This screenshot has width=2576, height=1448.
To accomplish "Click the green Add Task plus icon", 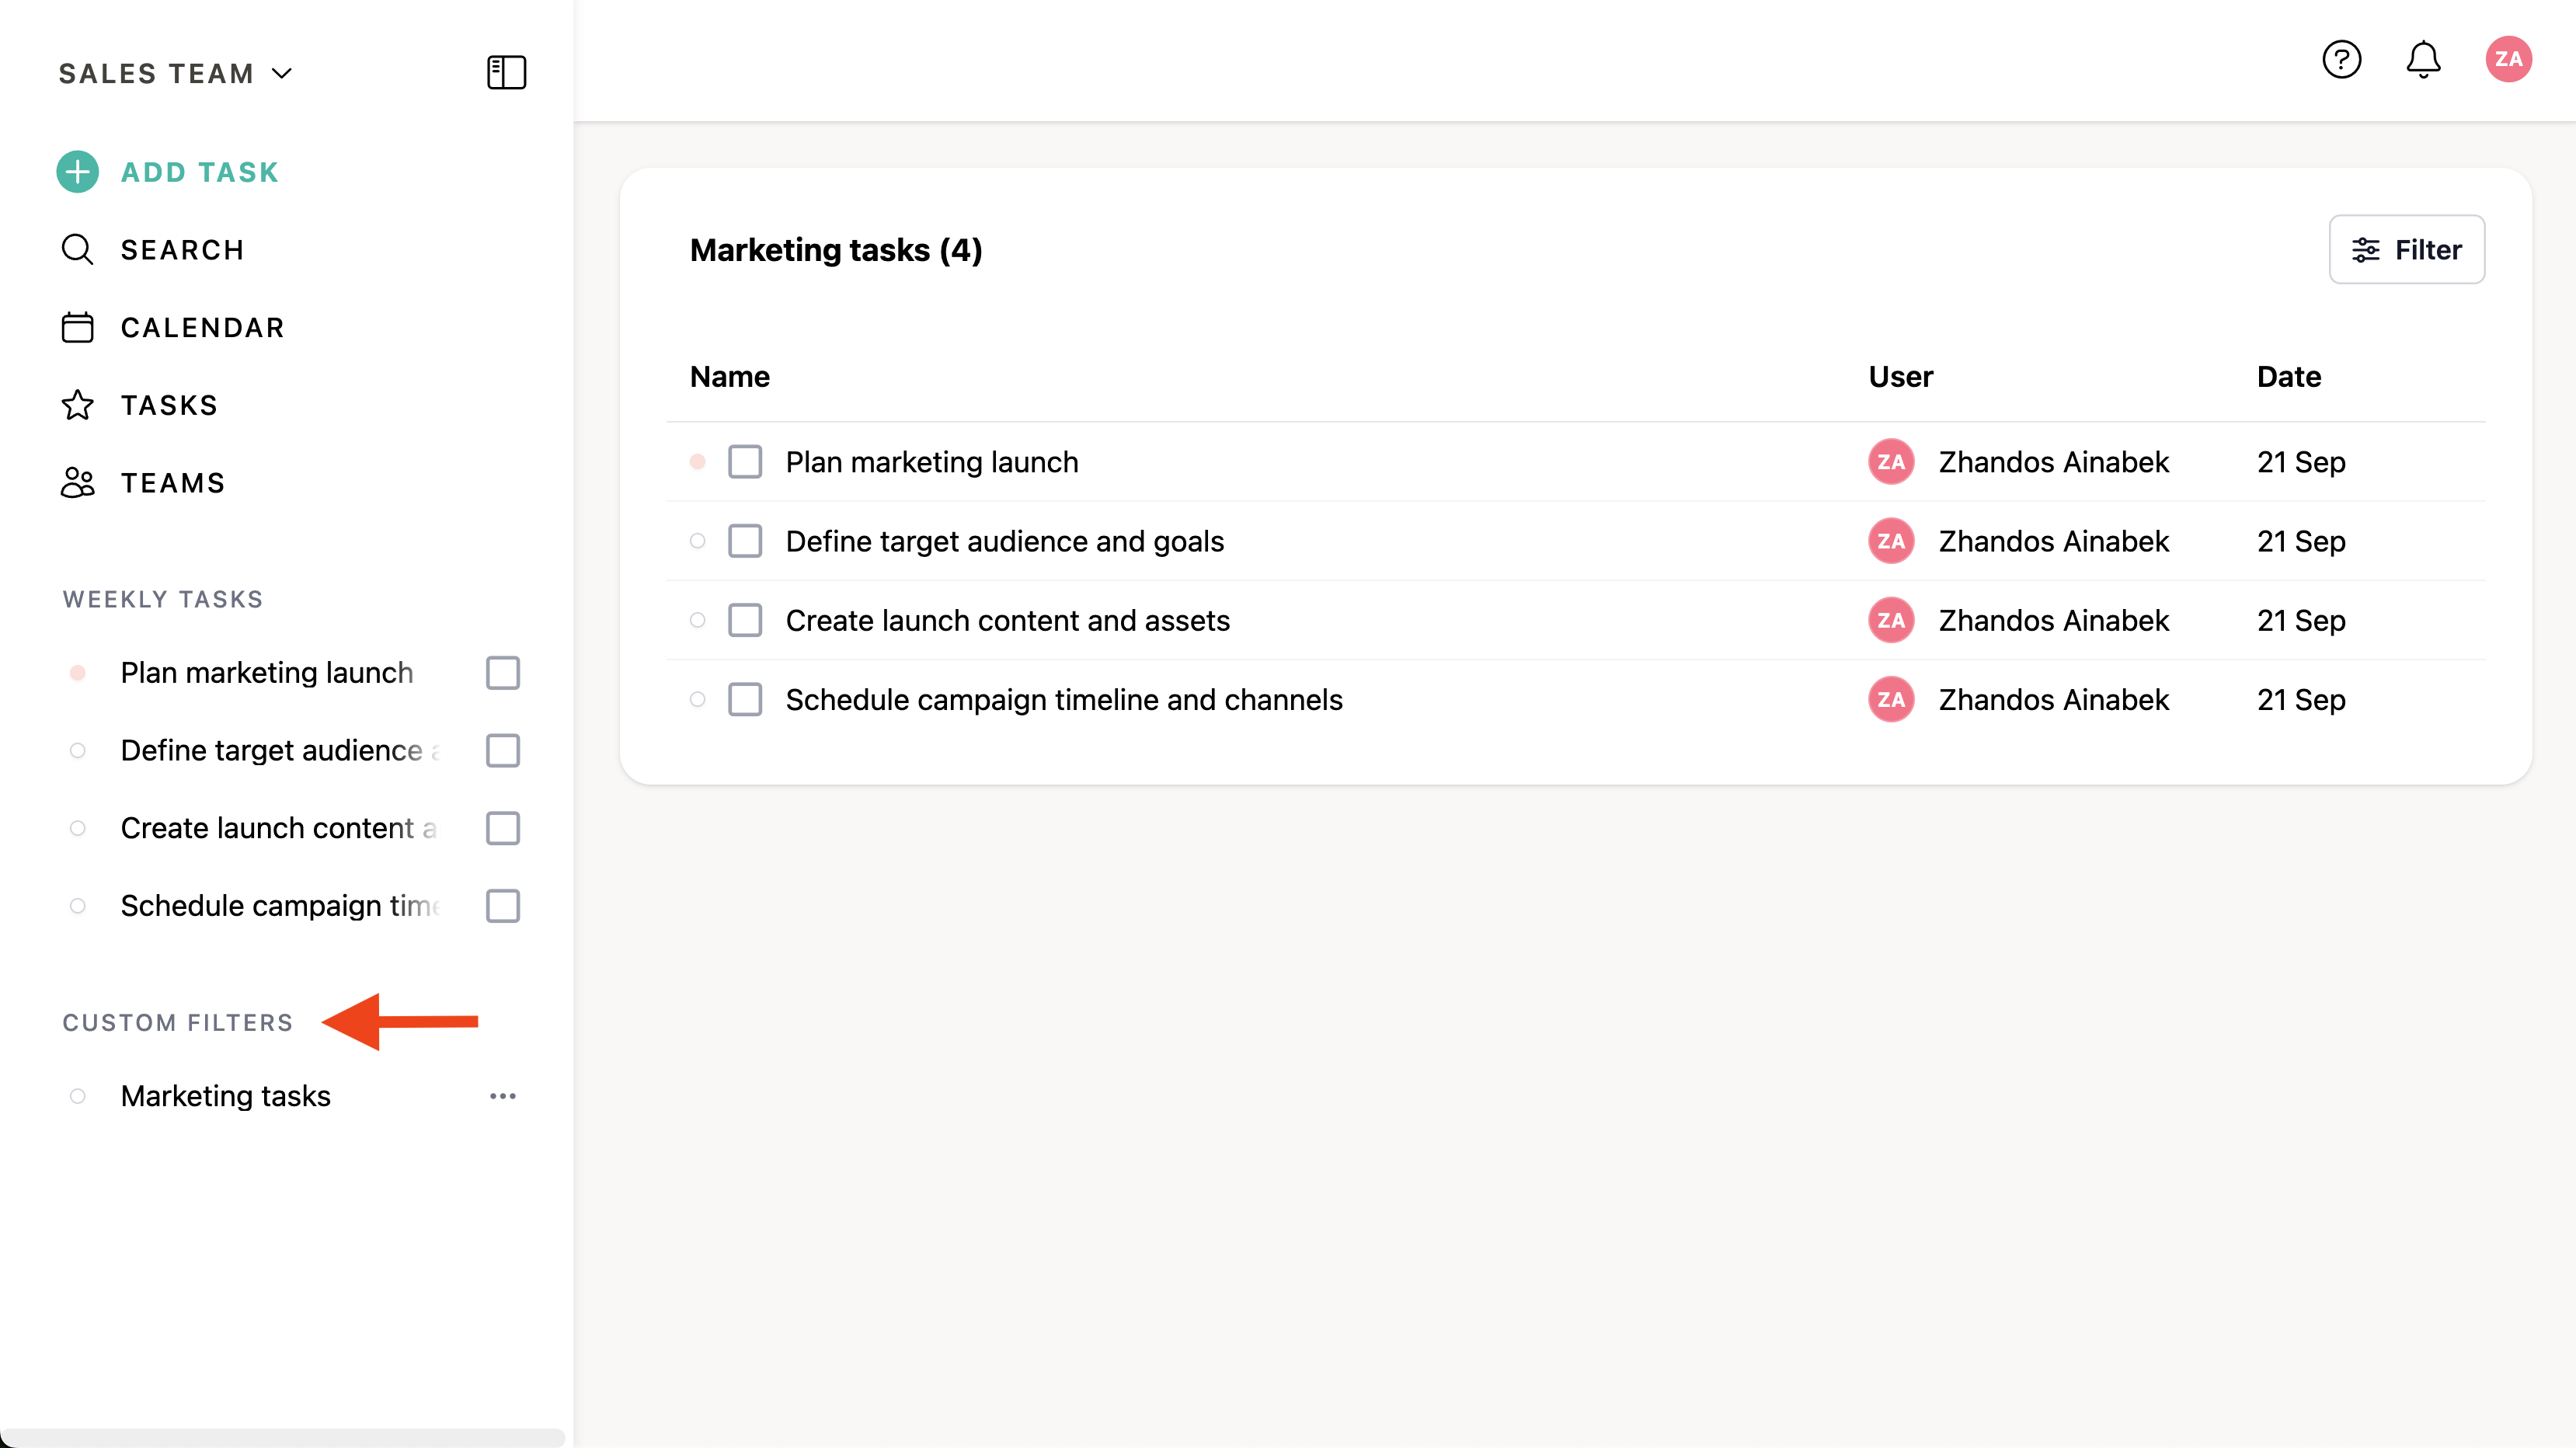I will coord(77,172).
